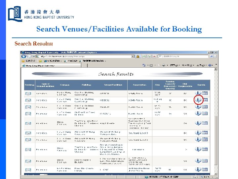Book the Sir Run Run Shaw Building venue
The height and width of the screenshot is (179, 238).
28,114
